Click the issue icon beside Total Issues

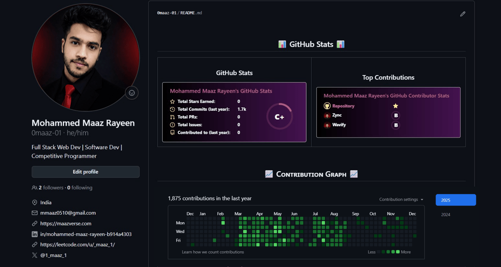(x=172, y=125)
